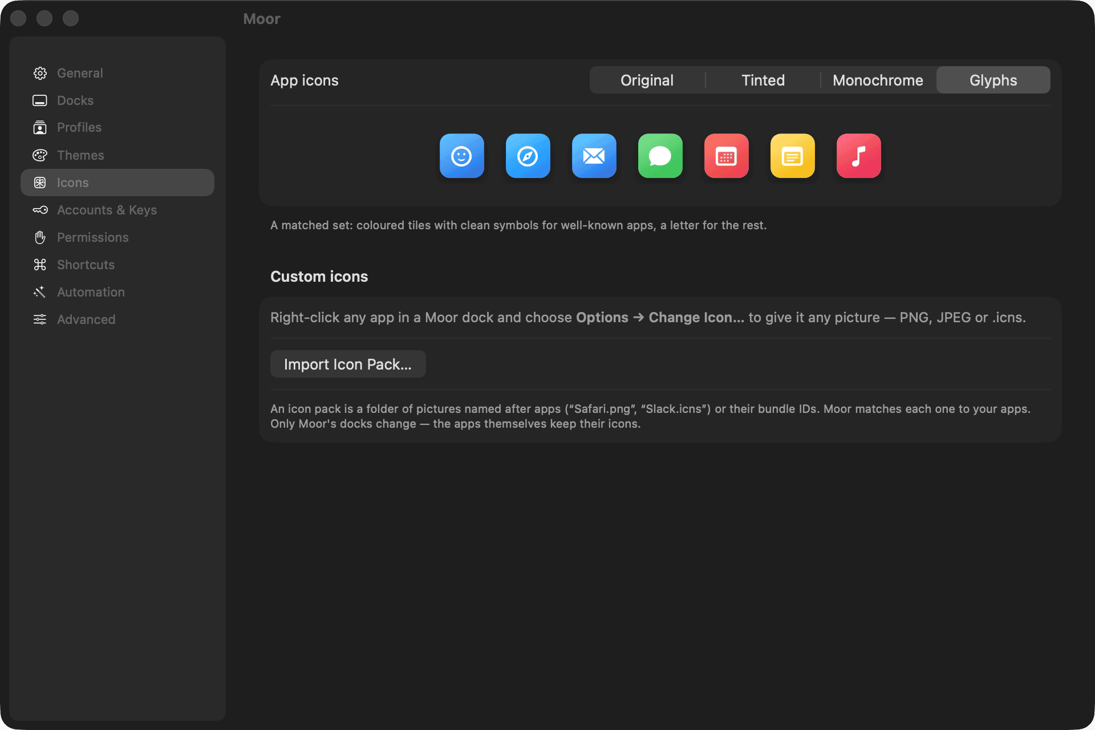Select the Icons row in sidebar
This screenshot has height=730, width=1095.
(117, 182)
